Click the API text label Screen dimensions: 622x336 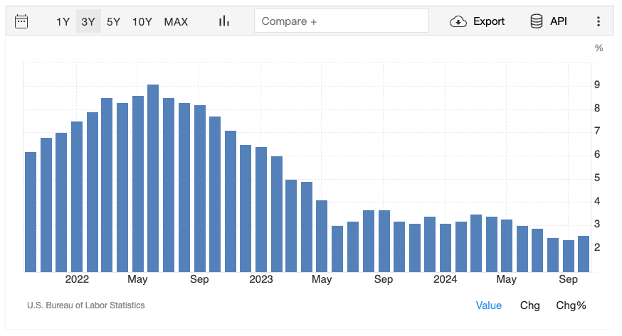pos(559,21)
